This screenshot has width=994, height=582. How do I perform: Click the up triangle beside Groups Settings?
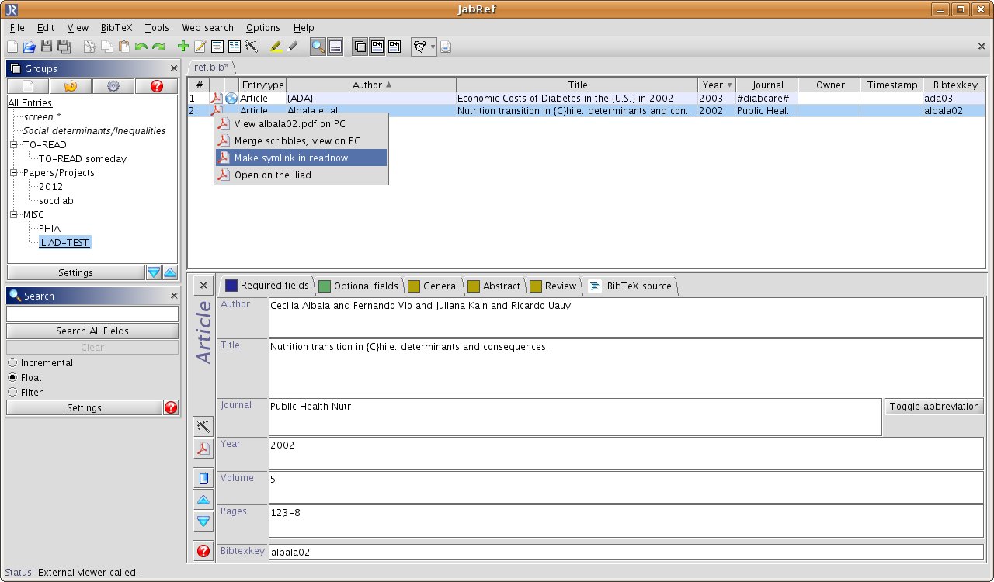[170, 272]
